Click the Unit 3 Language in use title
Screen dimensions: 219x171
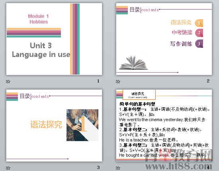(41, 50)
